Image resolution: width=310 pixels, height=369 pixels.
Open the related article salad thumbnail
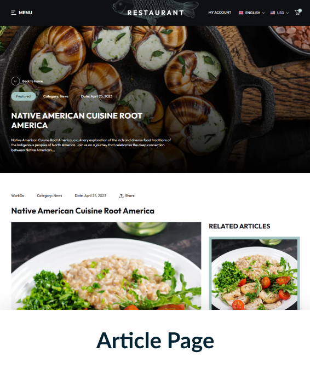coord(254,273)
